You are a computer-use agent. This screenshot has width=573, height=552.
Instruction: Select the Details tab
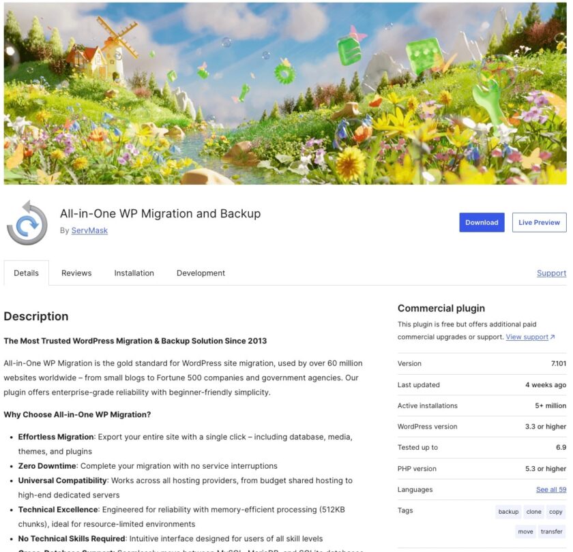coord(27,273)
